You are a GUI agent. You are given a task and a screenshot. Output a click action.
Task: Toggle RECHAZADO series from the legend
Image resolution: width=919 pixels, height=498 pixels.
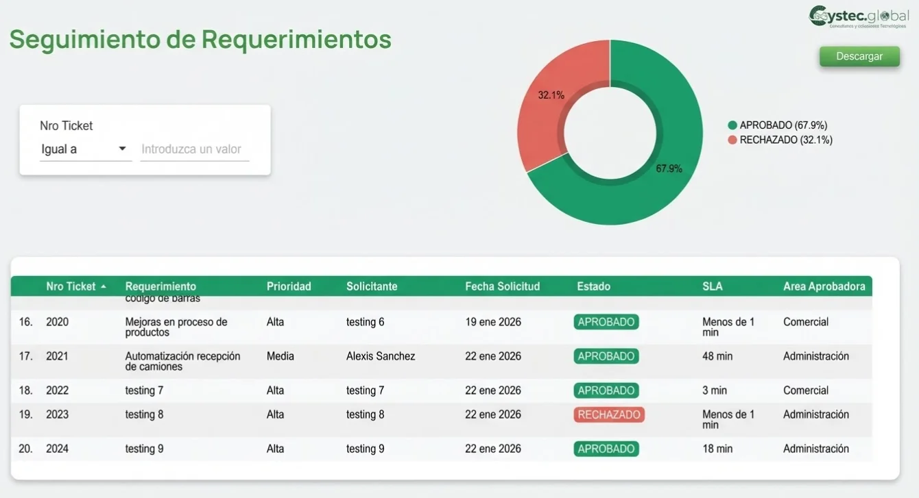[x=783, y=139]
